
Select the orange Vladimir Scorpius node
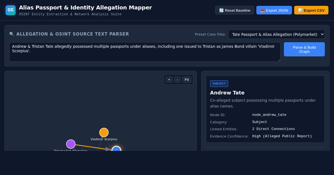point(104,132)
